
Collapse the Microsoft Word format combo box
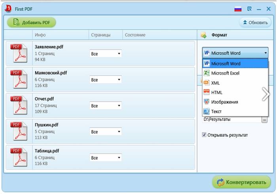[x=235, y=53]
